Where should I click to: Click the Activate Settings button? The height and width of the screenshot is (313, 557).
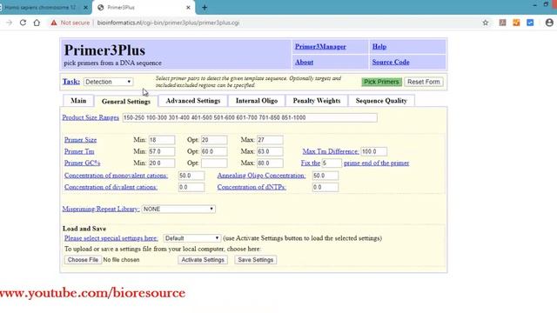pos(203,260)
